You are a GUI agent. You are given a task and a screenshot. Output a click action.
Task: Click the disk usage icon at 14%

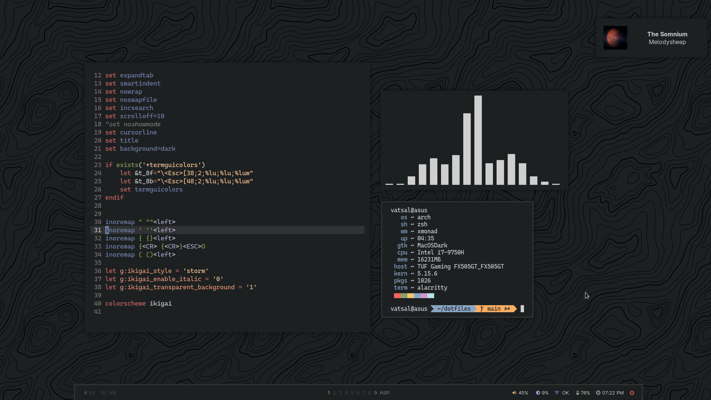click(x=104, y=393)
